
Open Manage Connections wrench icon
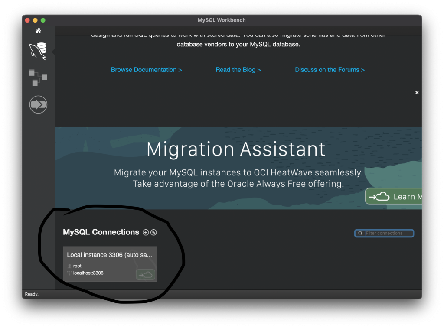pos(153,232)
